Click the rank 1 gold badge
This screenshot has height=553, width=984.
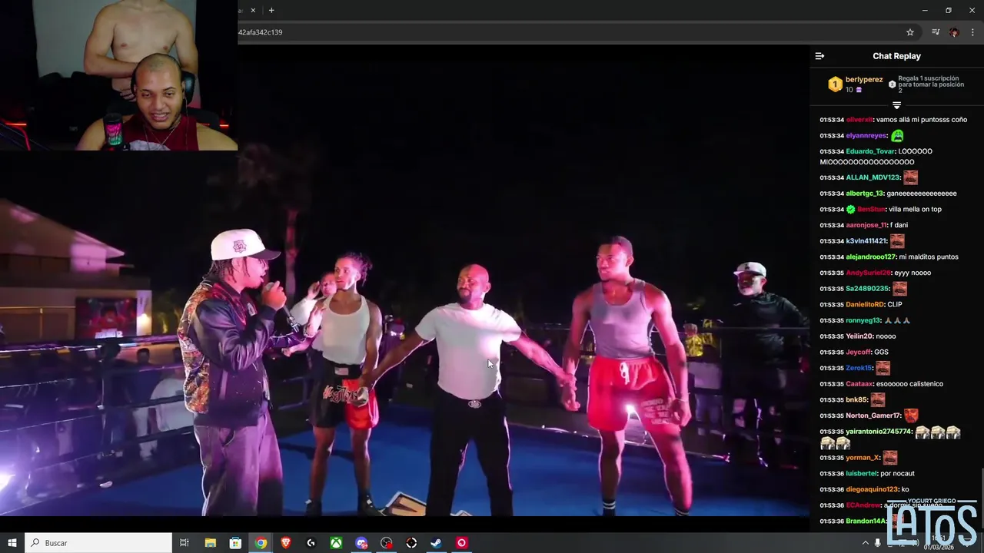coord(835,84)
